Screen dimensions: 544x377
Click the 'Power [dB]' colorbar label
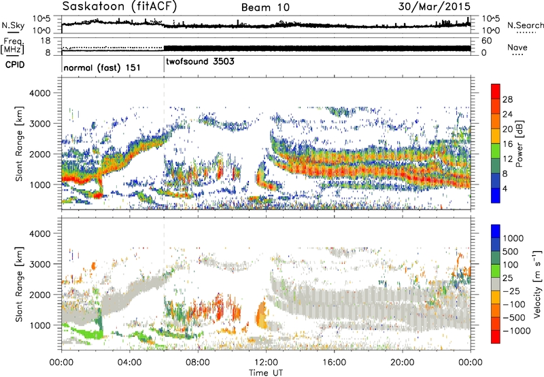[519, 144]
